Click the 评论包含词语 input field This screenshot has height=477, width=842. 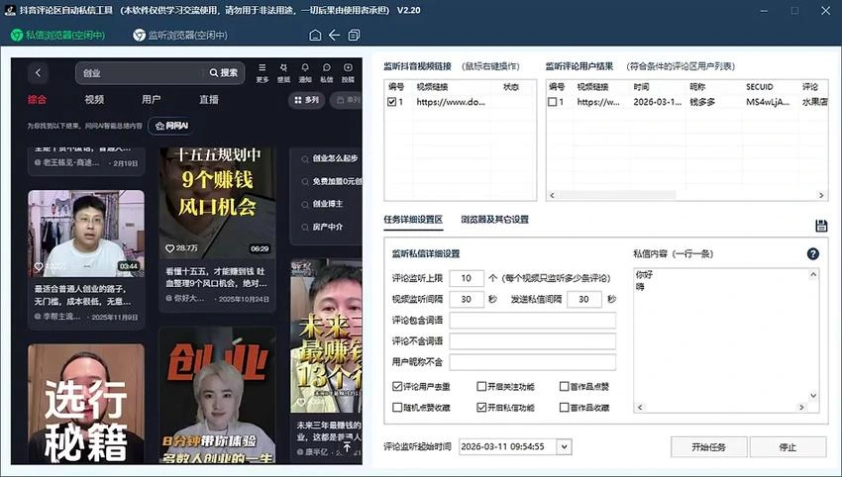coord(532,321)
